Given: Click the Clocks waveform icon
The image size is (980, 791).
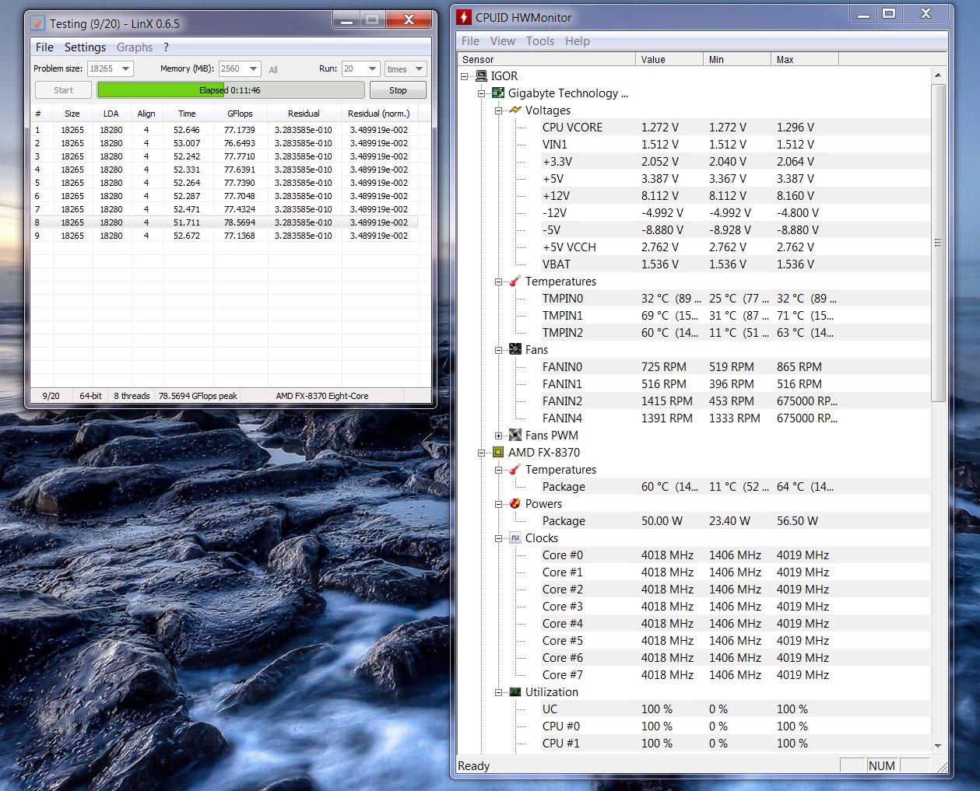Looking at the screenshot, I should point(515,538).
